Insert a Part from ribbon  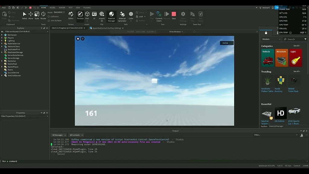87,16
